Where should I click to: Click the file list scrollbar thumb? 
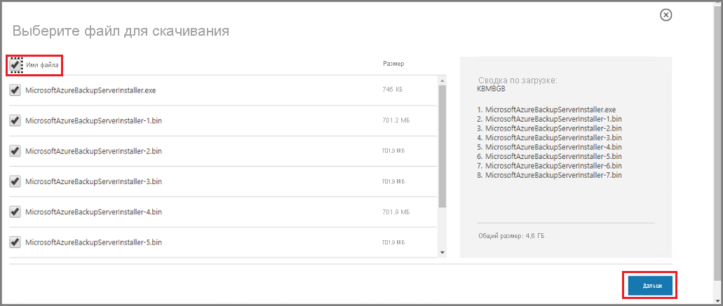[x=442, y=146]
